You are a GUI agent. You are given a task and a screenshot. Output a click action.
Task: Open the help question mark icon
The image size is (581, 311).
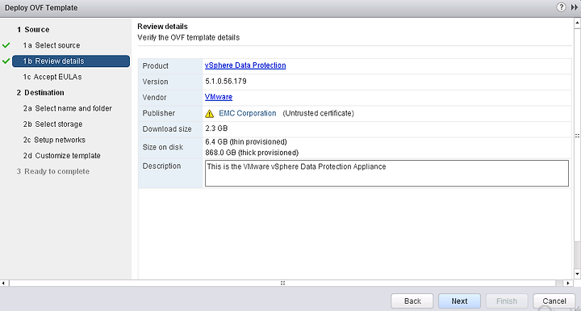(562, 7)
